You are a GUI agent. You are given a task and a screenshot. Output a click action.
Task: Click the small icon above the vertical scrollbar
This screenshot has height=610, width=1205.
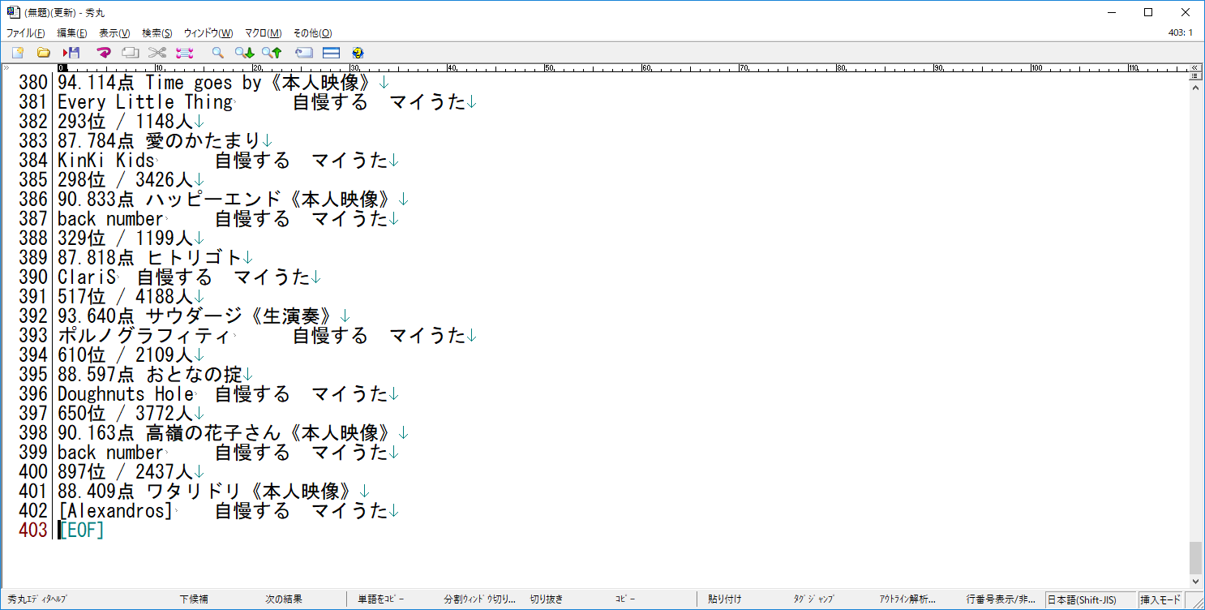pyautogui.click(x=1194, y=75)
